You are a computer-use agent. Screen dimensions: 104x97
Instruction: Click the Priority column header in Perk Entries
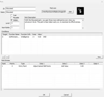12,64
